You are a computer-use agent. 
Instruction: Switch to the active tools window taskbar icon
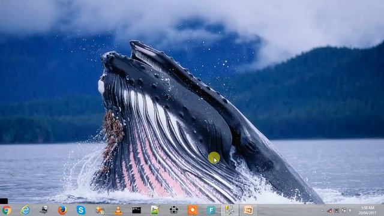click(230, 210)
